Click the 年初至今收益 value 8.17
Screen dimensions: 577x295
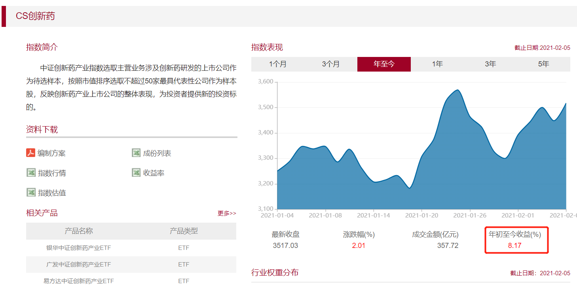pos(515,246)
